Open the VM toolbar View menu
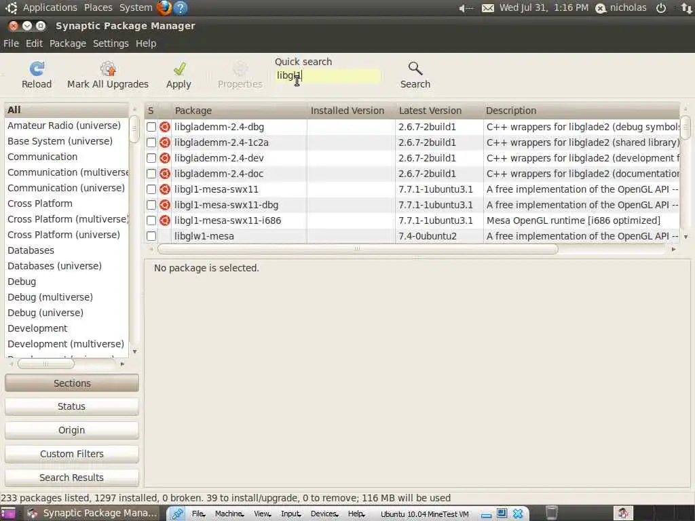695x521 pixels. [263, 514]
